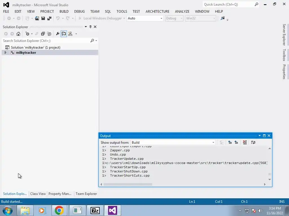Screen dimensions: 289x216
Task: Click the Solution Explorer search magnifier icon
Action: click(92, 40)
